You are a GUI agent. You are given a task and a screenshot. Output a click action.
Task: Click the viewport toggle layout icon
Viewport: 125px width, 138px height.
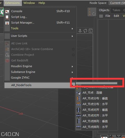91,31
